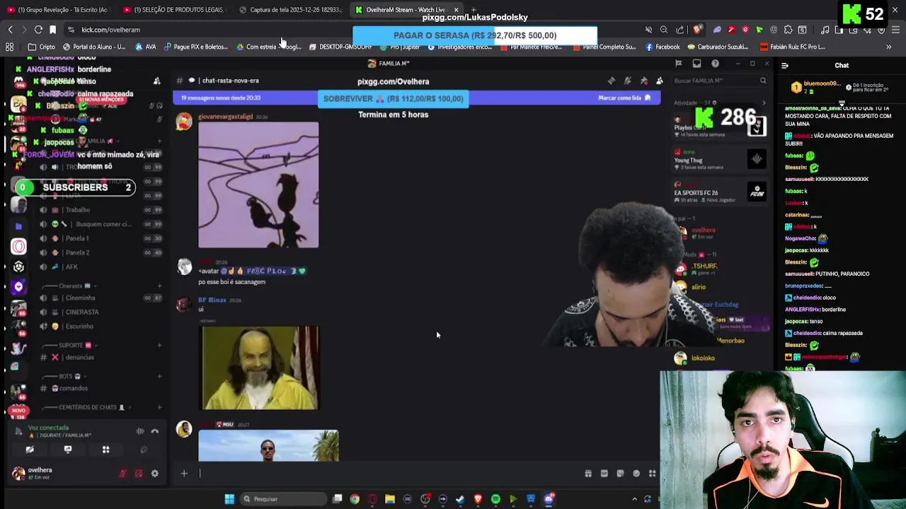The image size is (906, 509).
Task: Open Windows Start menu
Action: pos(229,499)
